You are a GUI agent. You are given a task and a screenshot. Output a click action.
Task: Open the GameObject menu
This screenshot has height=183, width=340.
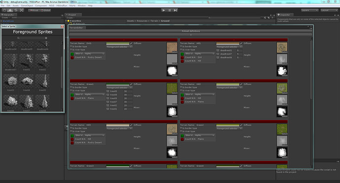pos(27,5)
